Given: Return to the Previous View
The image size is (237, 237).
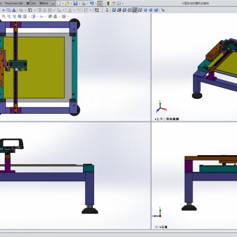Looking at the screenshot, I should coord(14,17).
